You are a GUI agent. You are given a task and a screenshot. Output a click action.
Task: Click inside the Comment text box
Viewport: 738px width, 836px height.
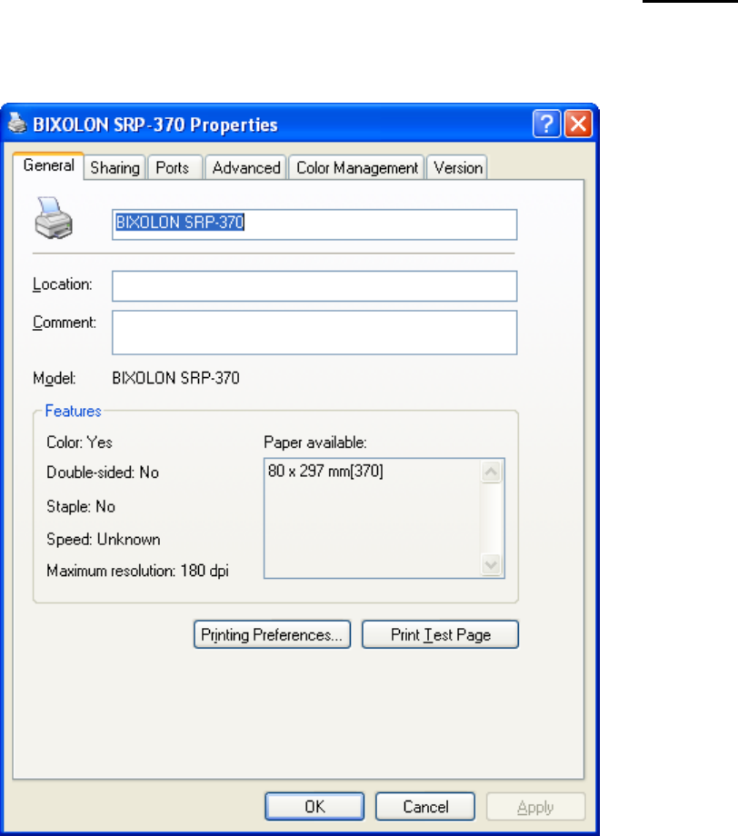tap(314, 333)
